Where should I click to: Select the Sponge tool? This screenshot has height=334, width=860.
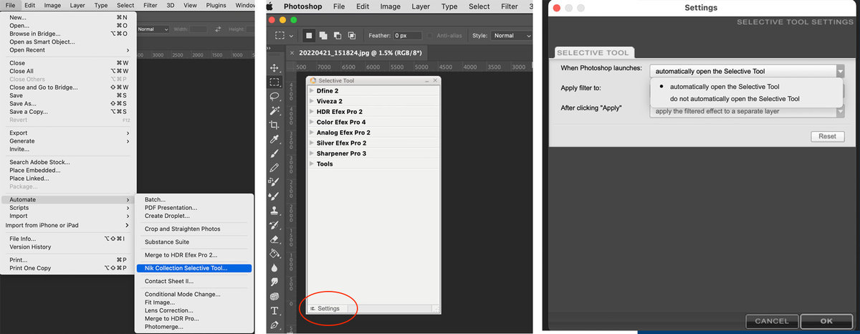tap(274, 297)
